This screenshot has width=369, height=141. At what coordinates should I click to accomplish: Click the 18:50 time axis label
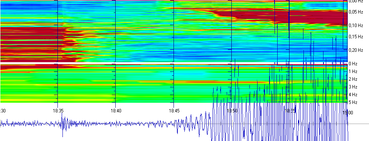(232, 110)
